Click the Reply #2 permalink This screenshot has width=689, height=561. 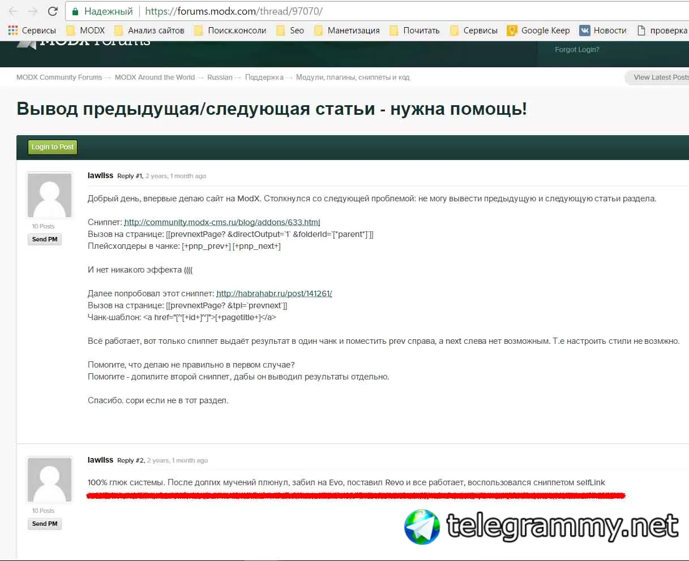pyautogui.click(x=131, y=460)
